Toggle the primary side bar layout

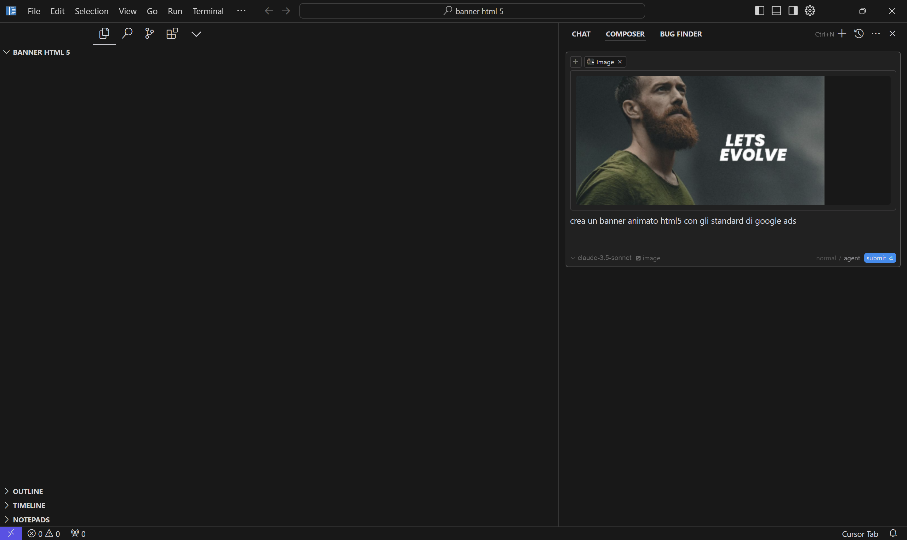click(x=760, y=11)
